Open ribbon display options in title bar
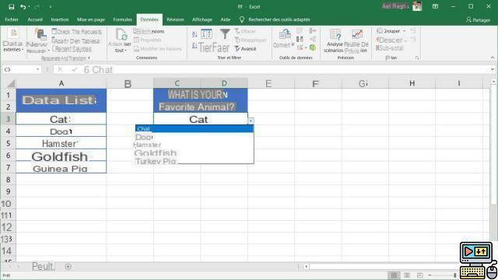 435,7
